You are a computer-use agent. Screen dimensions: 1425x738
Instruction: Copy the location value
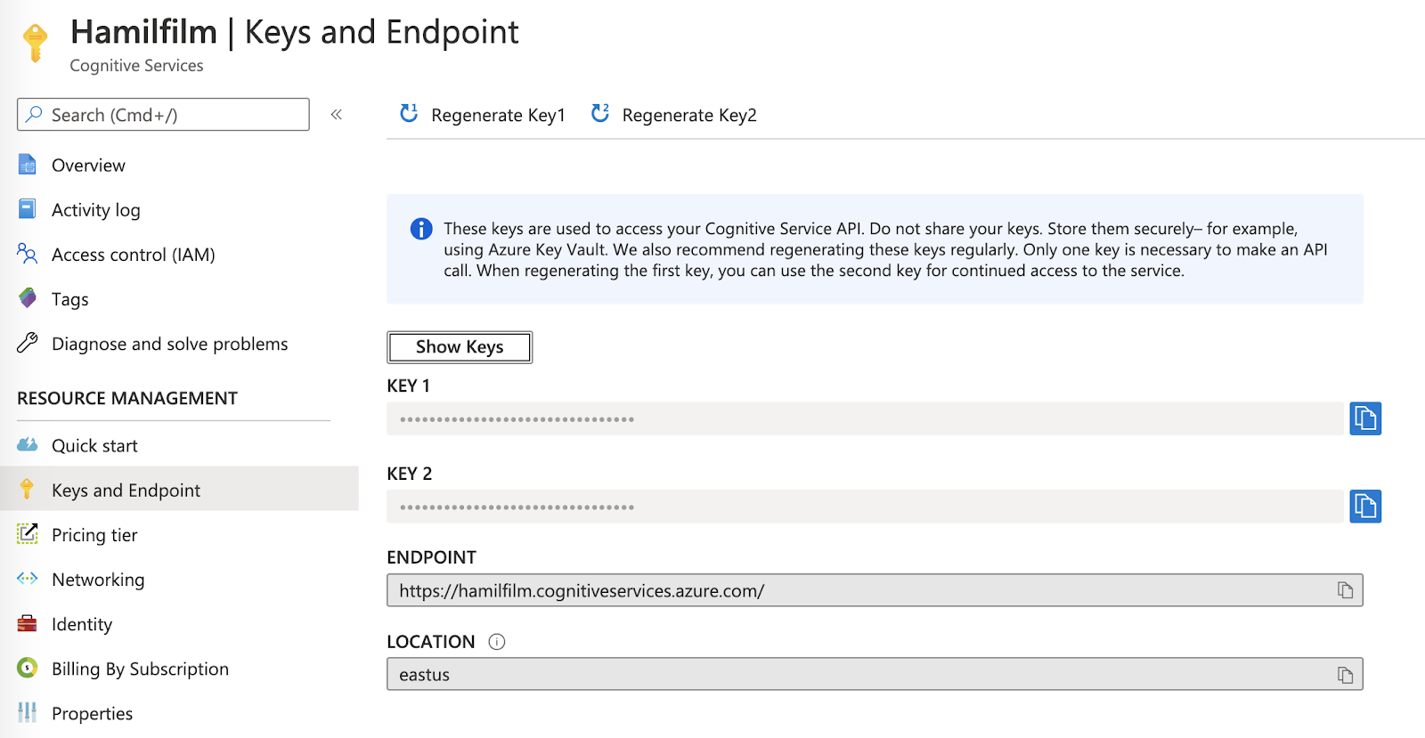pos(1345,675)
